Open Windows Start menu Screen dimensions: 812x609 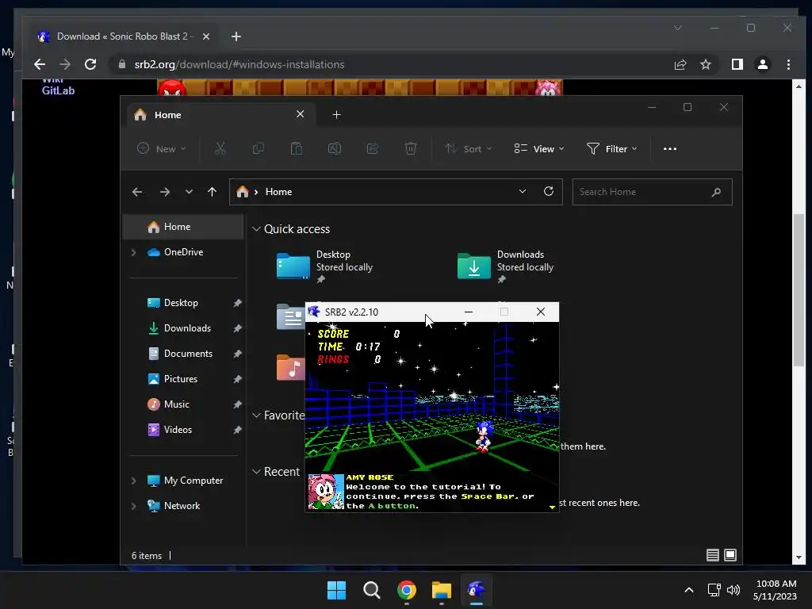tap(336, 590)
